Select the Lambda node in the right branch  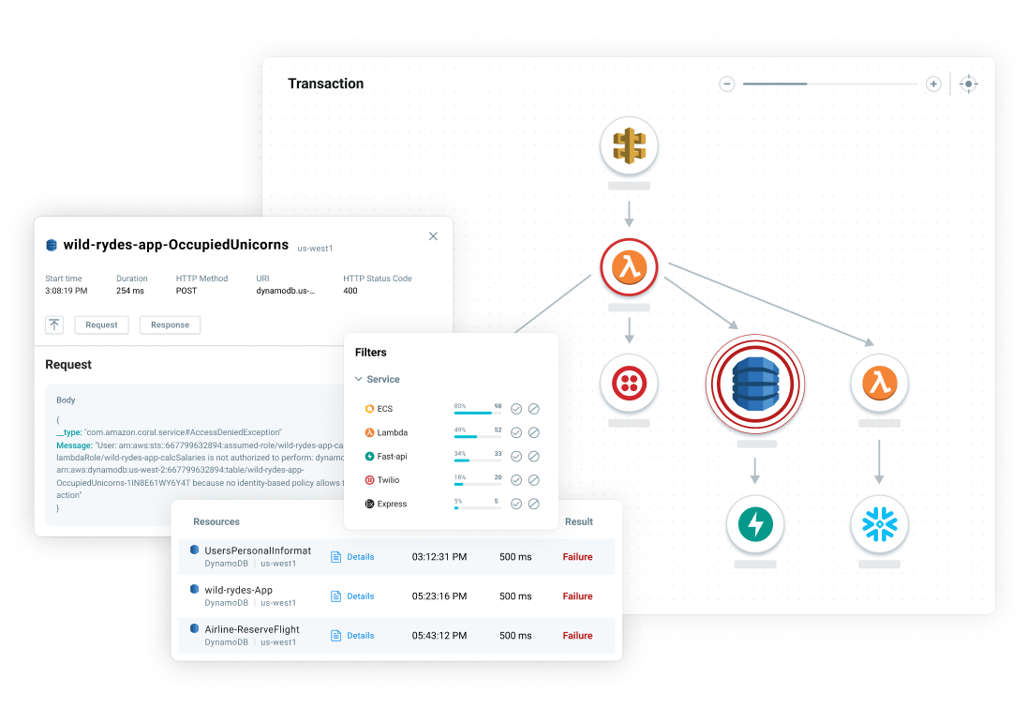pos(879,384)
